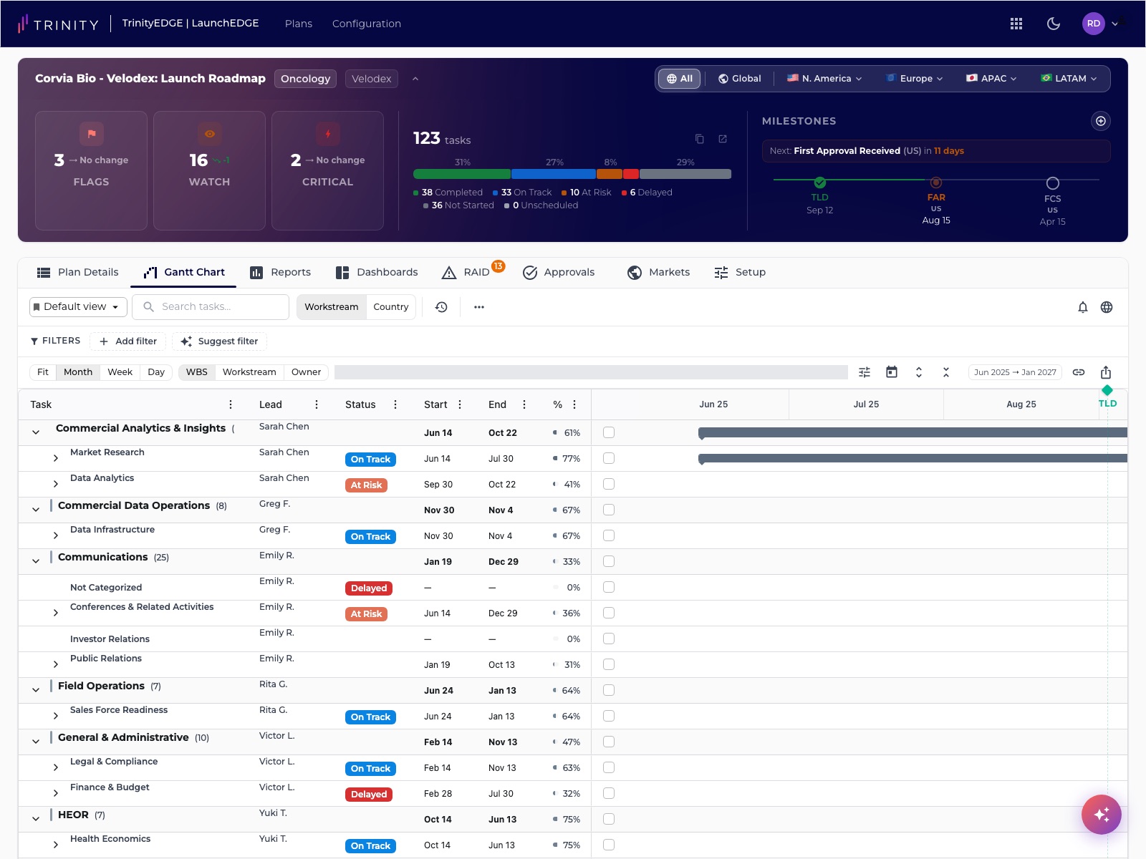Click the Search tasks input field

coord(211,307)
